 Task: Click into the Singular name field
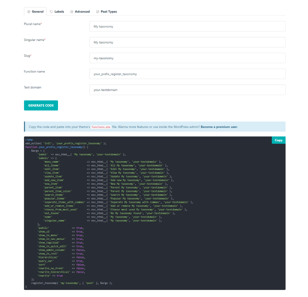coord(187,42)
